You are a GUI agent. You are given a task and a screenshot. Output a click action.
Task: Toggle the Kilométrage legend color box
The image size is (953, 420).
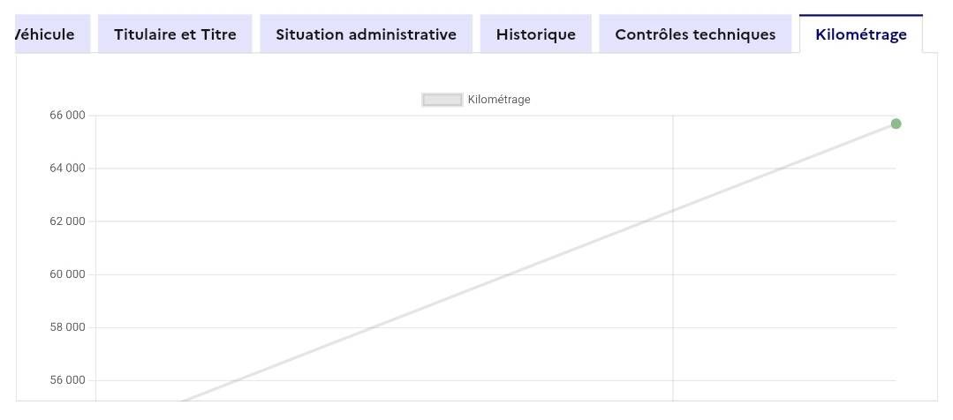[x=442, y=100]
